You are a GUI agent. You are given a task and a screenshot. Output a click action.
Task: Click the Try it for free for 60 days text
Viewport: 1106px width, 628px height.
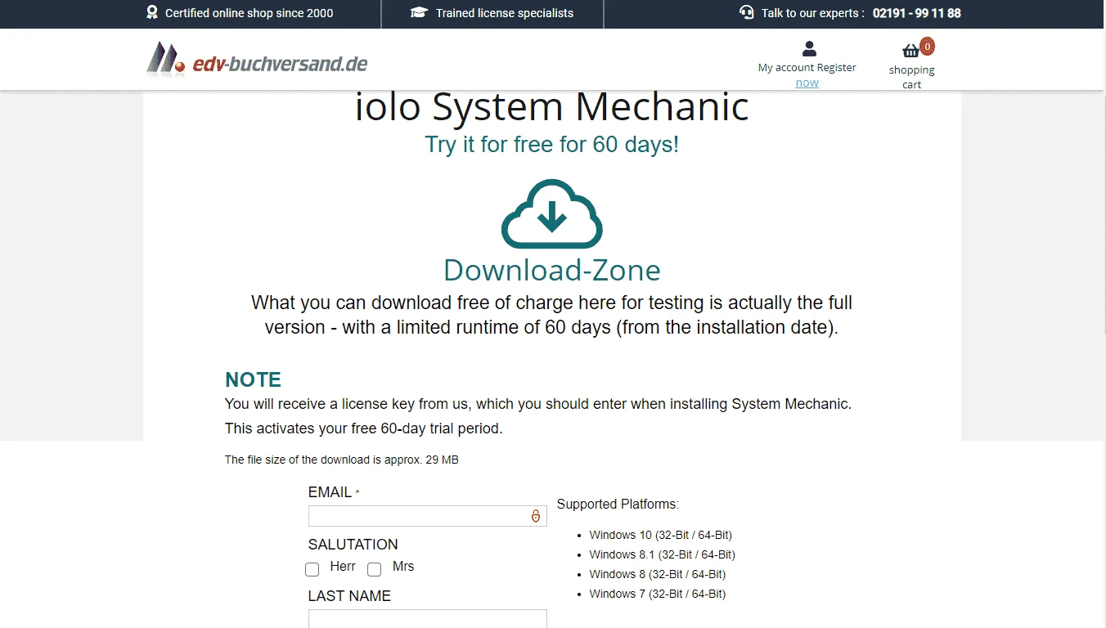(x=552, y=145)
